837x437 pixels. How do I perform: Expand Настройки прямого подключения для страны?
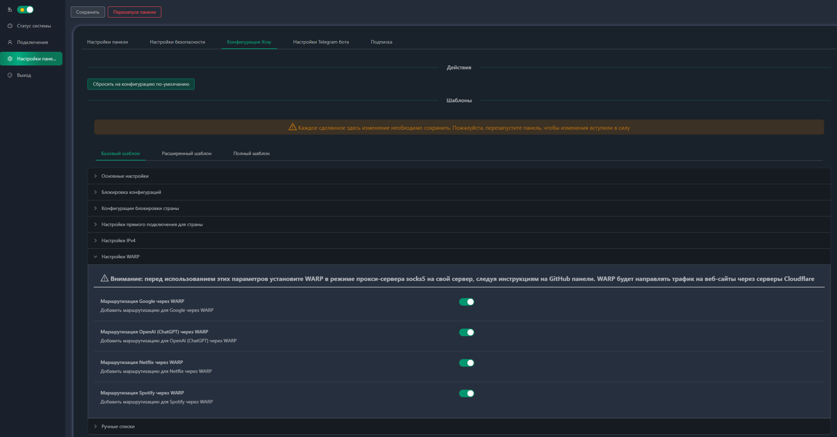point(459,224)
